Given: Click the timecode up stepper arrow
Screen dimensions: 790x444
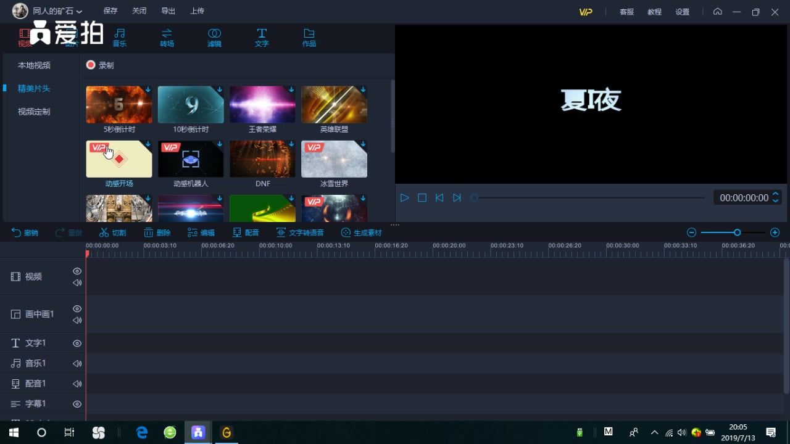Looking at the screenshot, I should (775, 194).
